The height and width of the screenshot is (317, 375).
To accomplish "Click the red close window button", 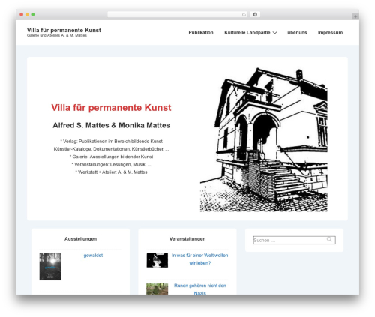I will point(22,15).
